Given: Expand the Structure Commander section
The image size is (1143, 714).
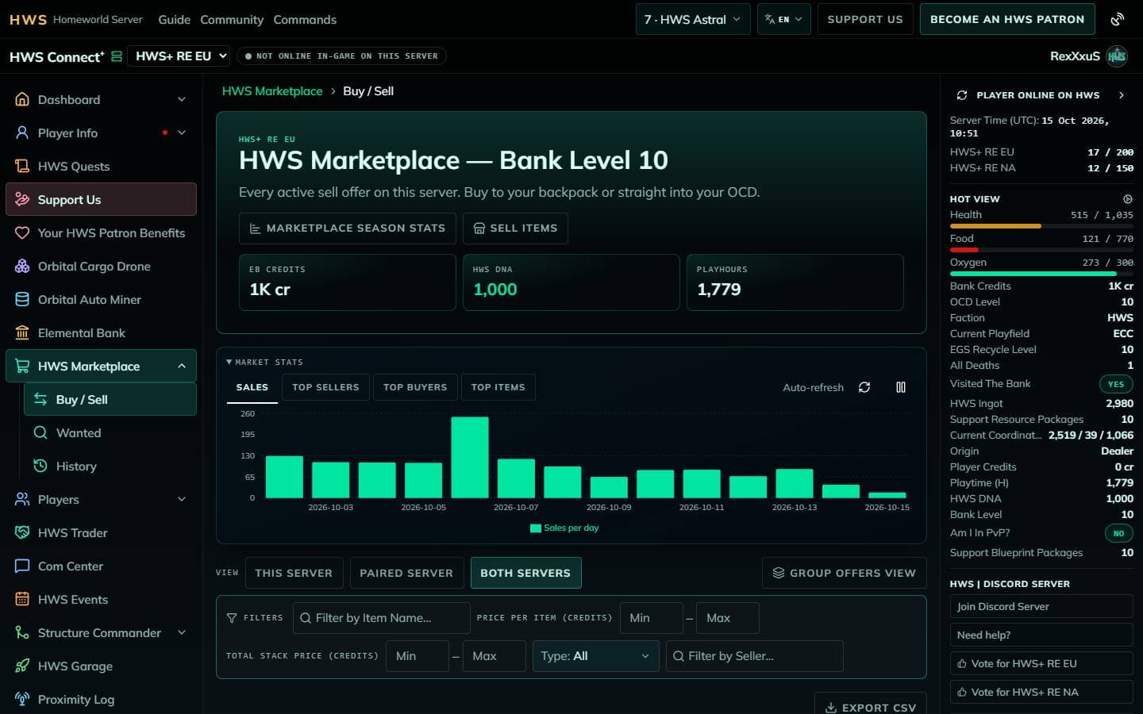Looking at the screenshot, I should tap(182, 632).
